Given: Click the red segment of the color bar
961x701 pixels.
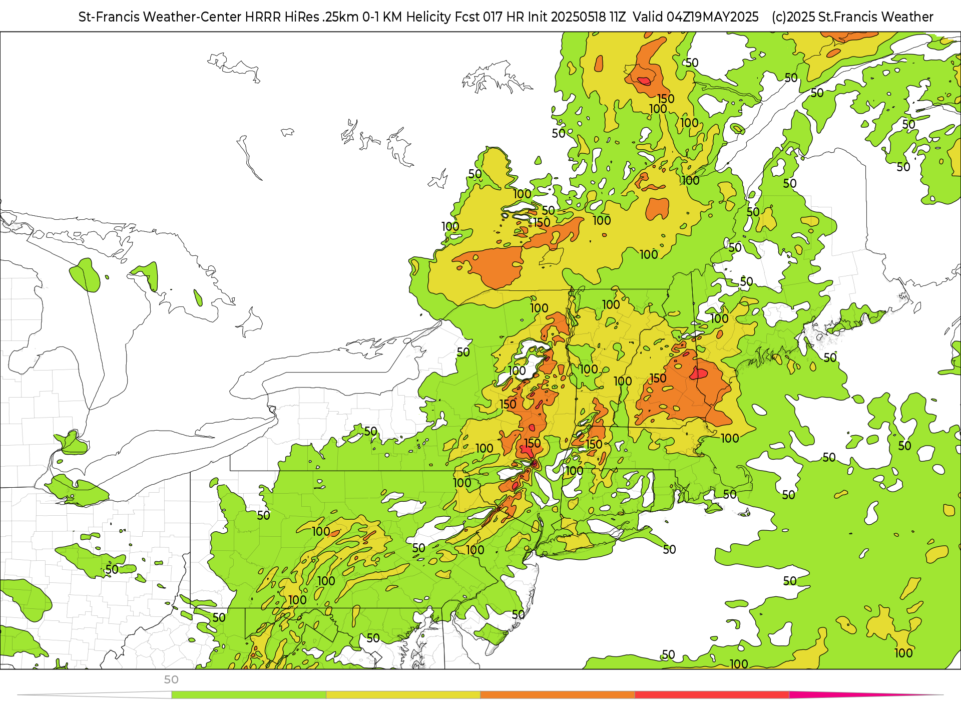Looking at the screenshot, I should 712,695.
